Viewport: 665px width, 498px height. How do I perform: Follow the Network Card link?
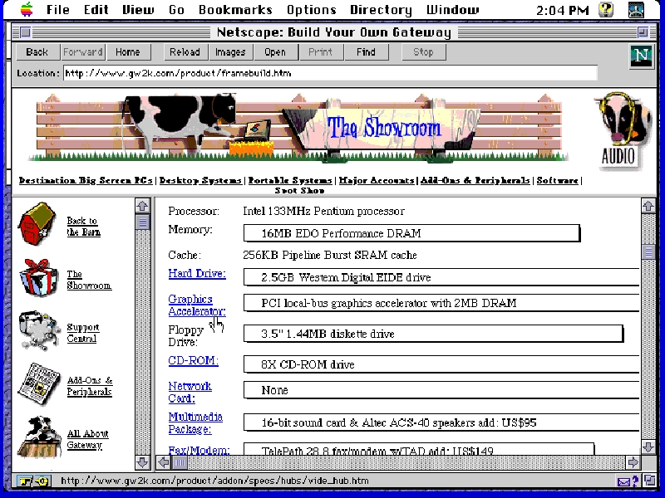coord(190,392)
